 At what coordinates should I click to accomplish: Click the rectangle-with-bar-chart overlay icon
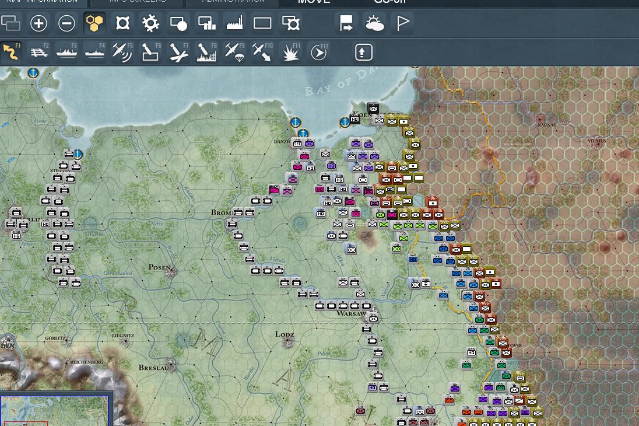(x=206, y=23)
